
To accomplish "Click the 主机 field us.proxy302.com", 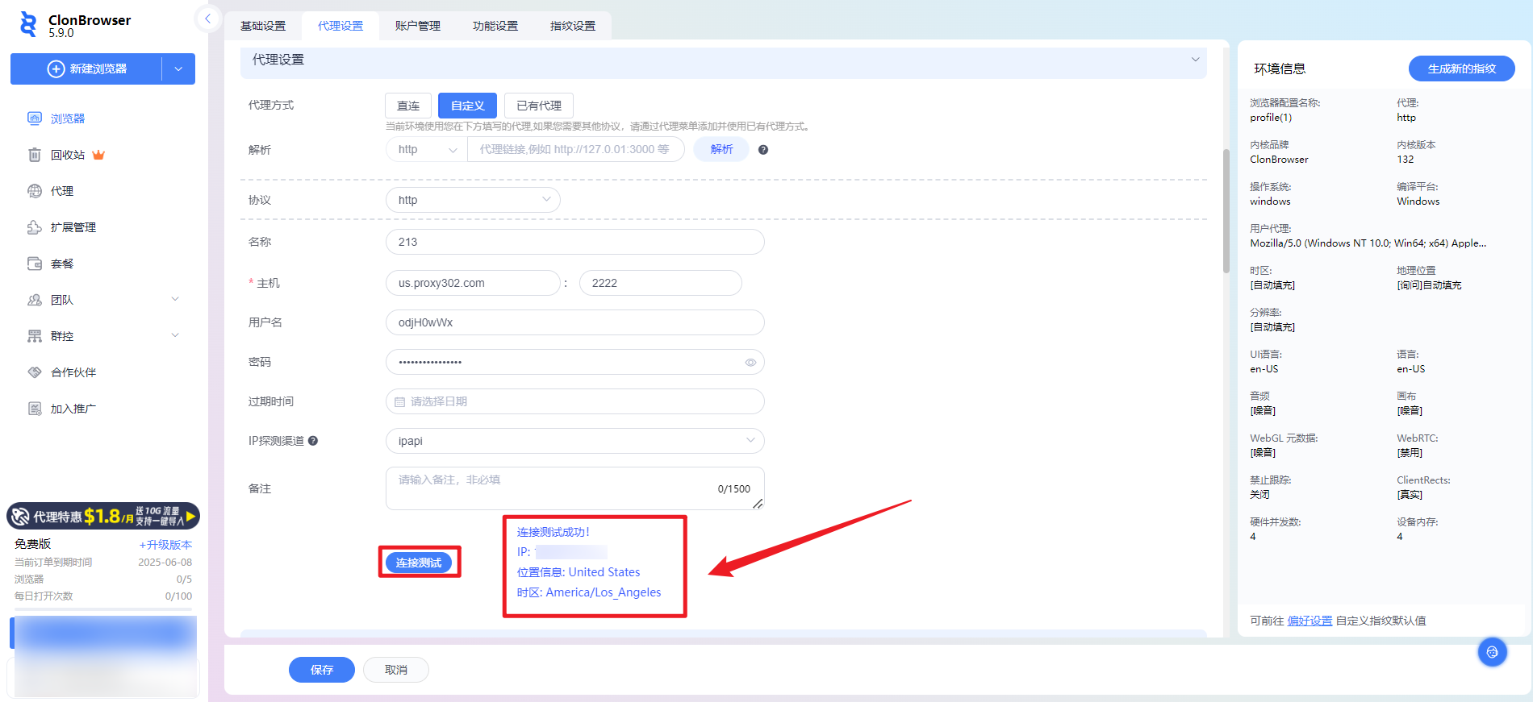I will 473,283.
